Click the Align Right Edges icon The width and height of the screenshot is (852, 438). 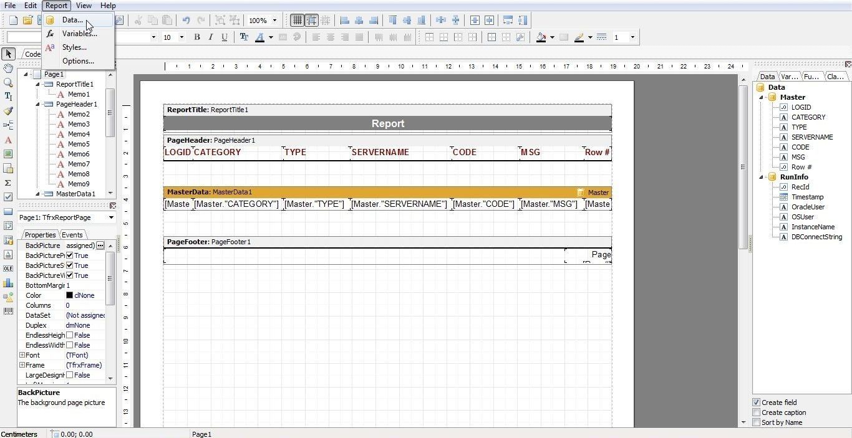pyautogui.click(x=374, y=21)
